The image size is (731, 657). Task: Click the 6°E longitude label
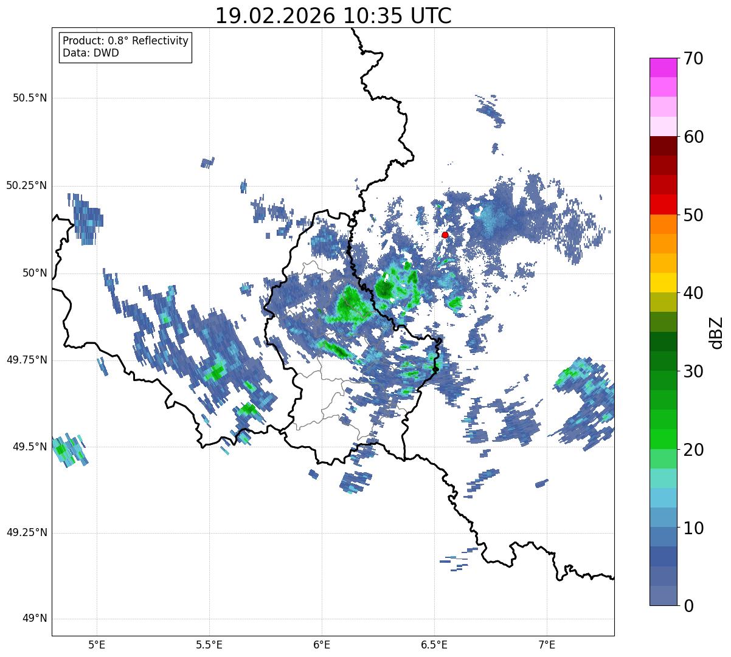coord(322,644)
